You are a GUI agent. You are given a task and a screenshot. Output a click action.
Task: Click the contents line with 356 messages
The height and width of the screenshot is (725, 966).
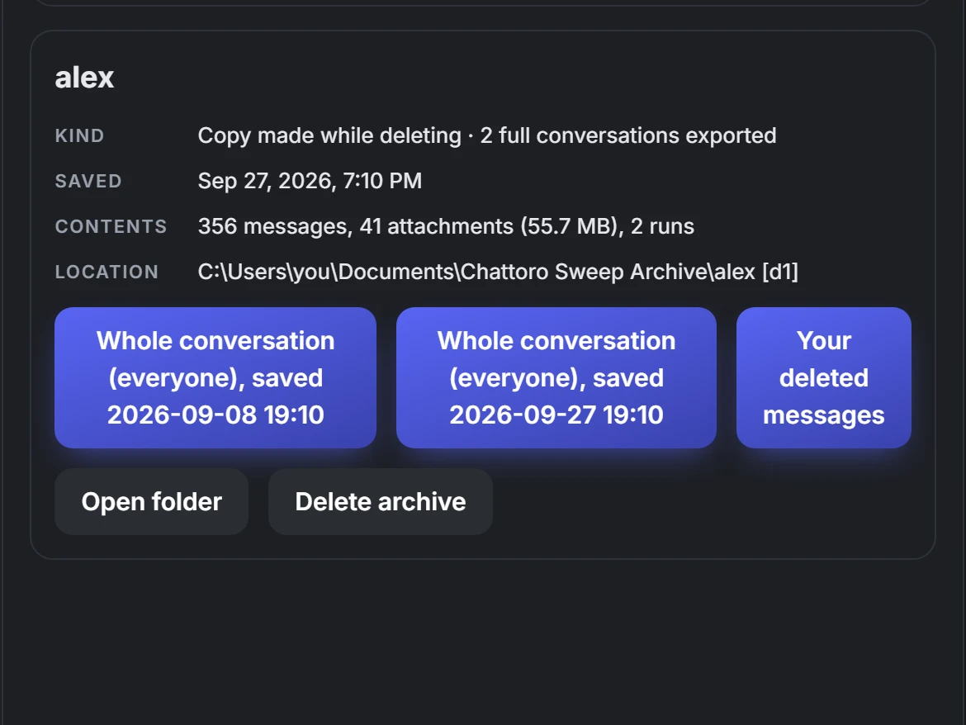point(446,227)
